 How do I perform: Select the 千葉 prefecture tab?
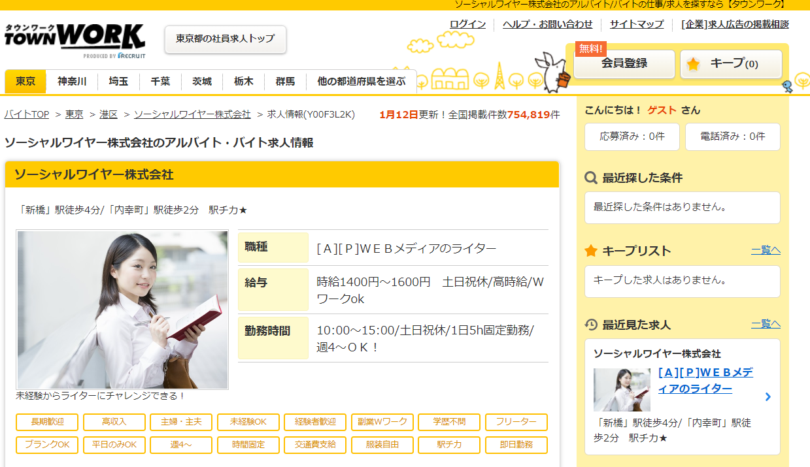160,82
